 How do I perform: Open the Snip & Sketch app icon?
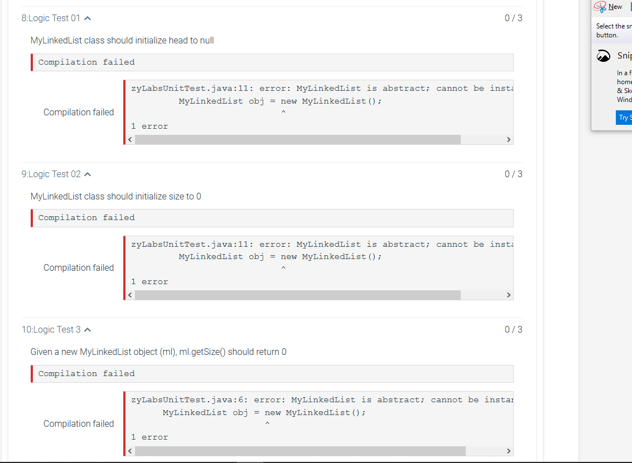pyautogui.click(x=603, y=55)
